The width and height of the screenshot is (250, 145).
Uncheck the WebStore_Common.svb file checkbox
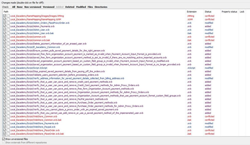[x=5, y=116]
